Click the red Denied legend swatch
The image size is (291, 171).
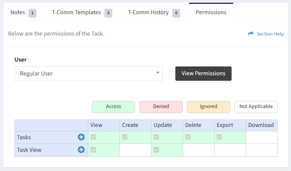click(x=161, y=107)
